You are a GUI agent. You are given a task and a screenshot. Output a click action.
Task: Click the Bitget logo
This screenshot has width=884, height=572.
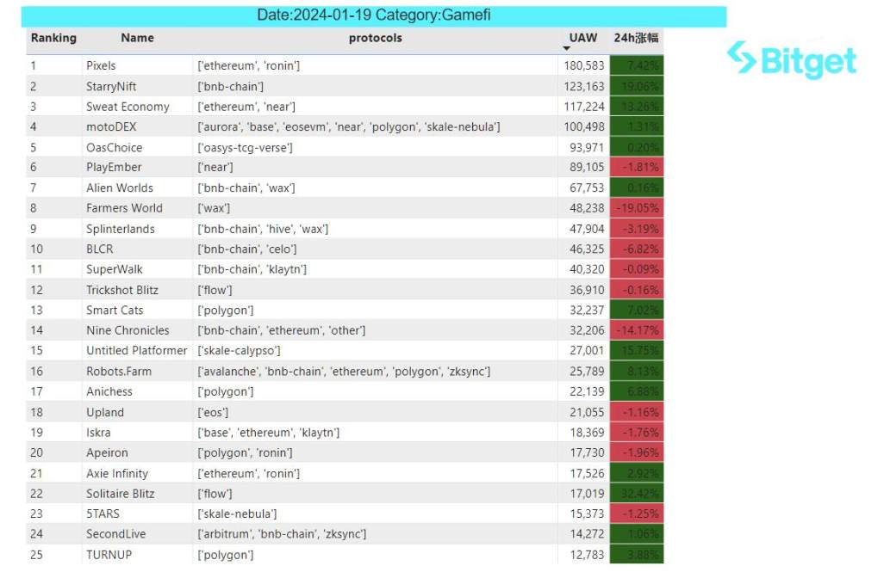(792, 60)
